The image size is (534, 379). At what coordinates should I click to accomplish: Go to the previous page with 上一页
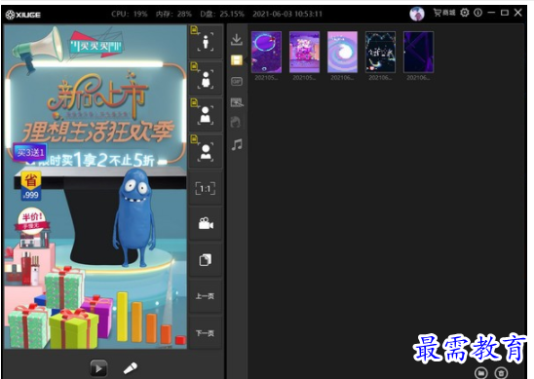pos(206,296)
